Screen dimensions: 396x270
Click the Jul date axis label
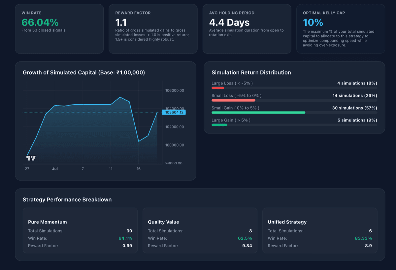[55, 169]
